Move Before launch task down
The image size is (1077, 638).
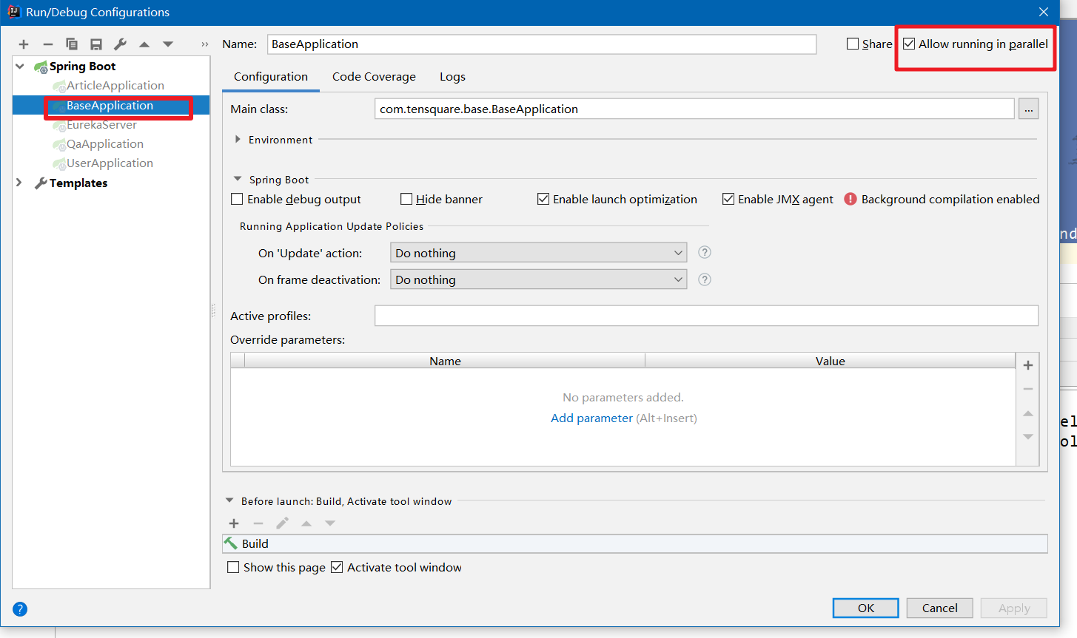330,523
